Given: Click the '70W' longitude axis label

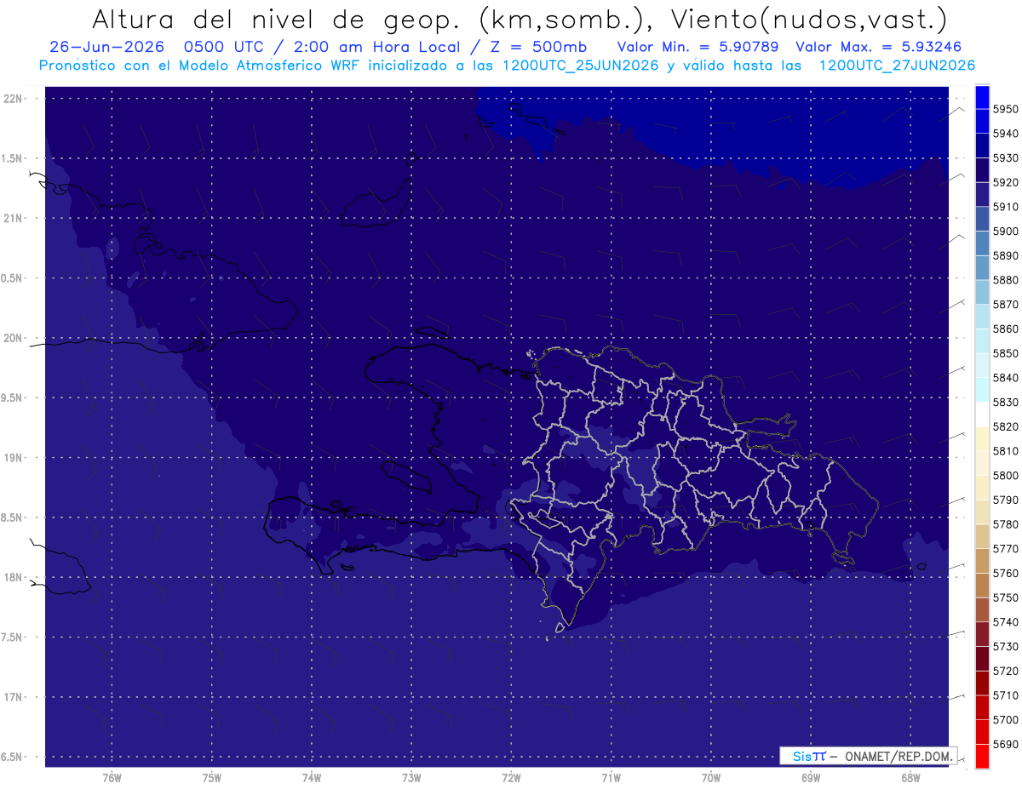Looking at the screenshot, I should [710, 778].
